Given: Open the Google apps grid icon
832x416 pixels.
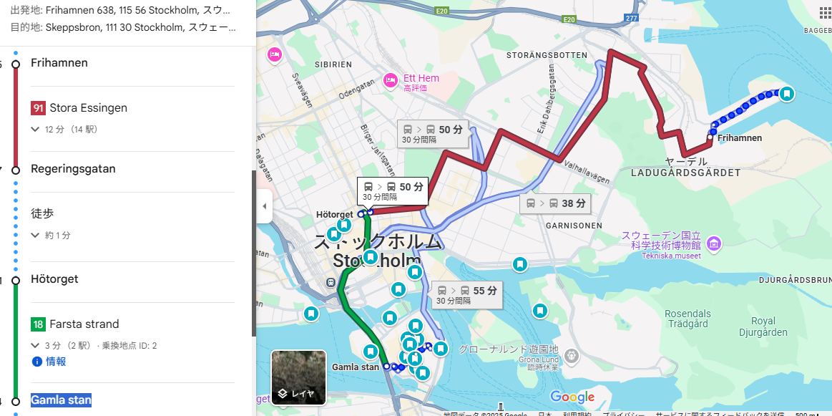Looking at the screenshot, I should 825,14.
